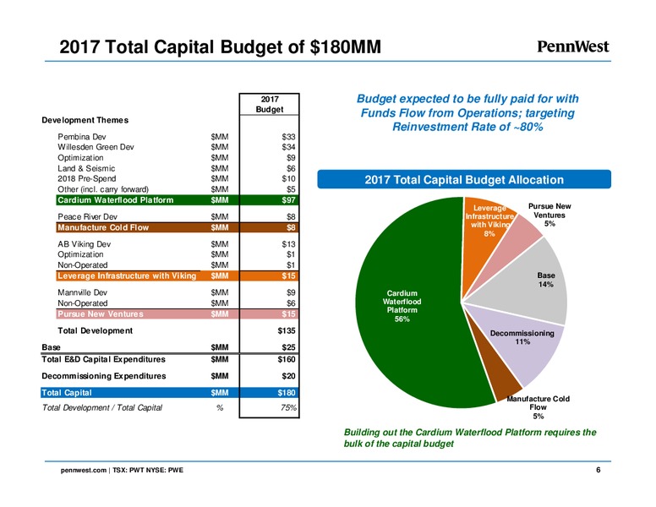Click the 'Willesden Green Dev' row label
This screenshot has height=507, width=656.
[96, 147]
